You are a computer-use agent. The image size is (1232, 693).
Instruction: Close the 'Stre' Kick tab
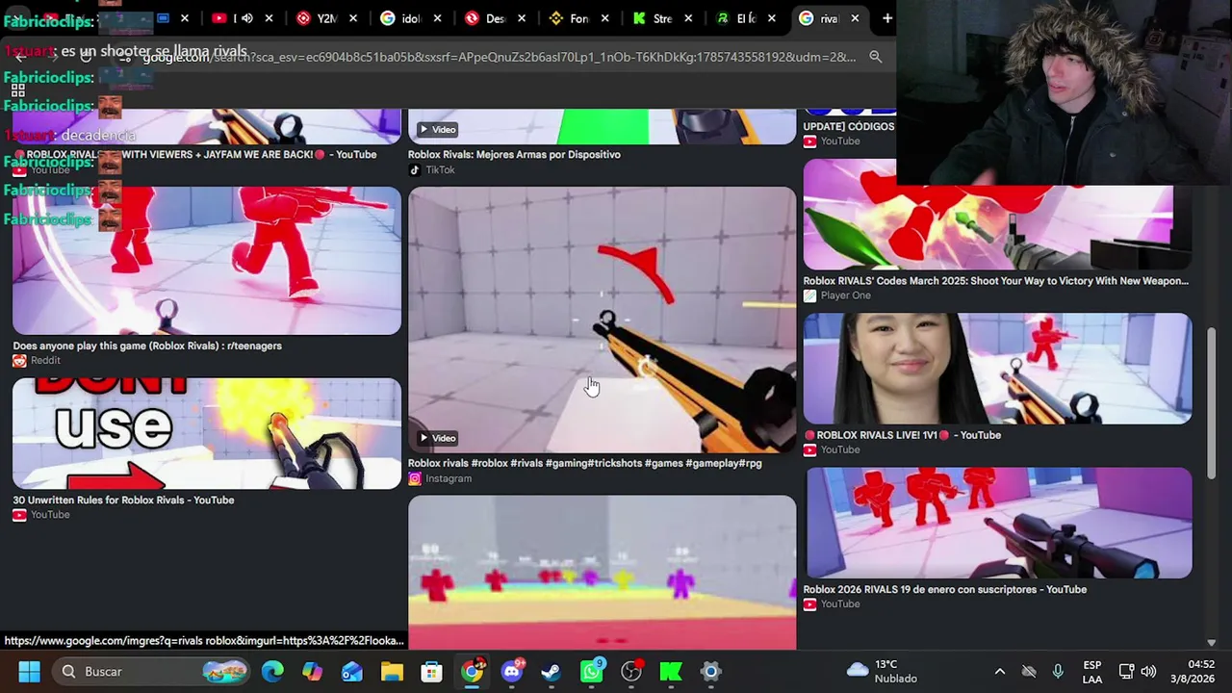click(689, 18)
